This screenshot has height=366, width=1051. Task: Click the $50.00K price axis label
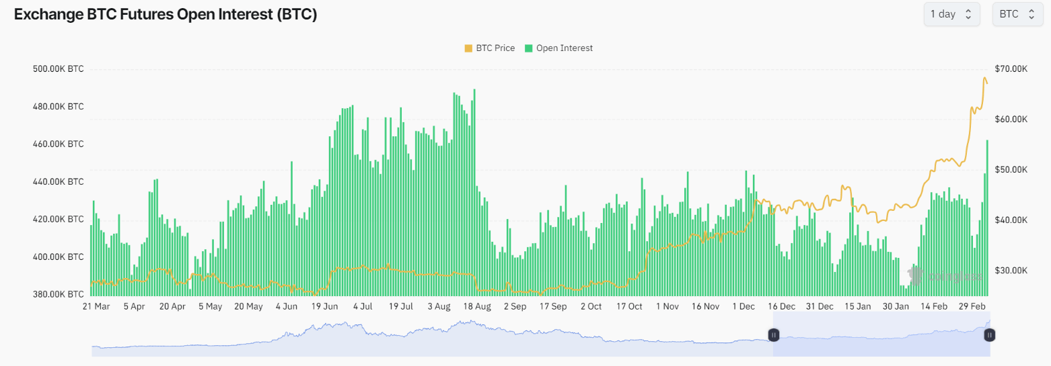[1011, 170]
